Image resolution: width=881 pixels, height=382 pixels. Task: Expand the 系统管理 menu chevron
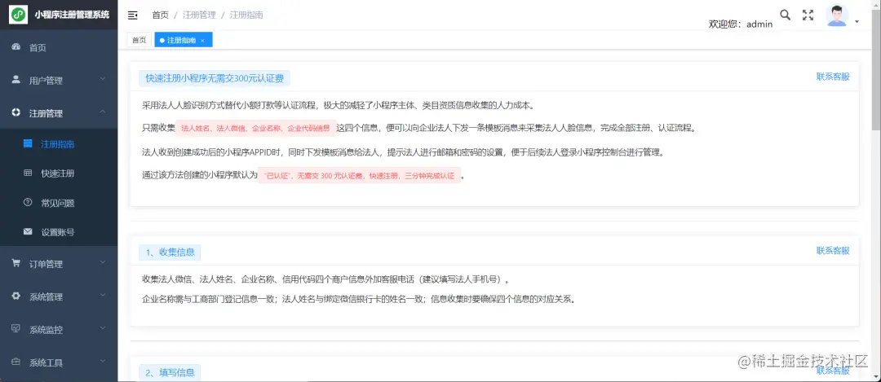coord(103,295)
